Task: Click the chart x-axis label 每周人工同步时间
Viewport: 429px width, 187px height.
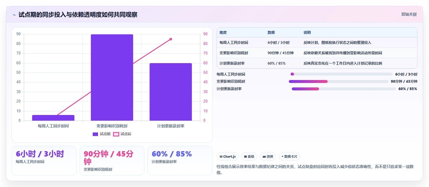Action: pyautogui.click(x=53, y=126)
